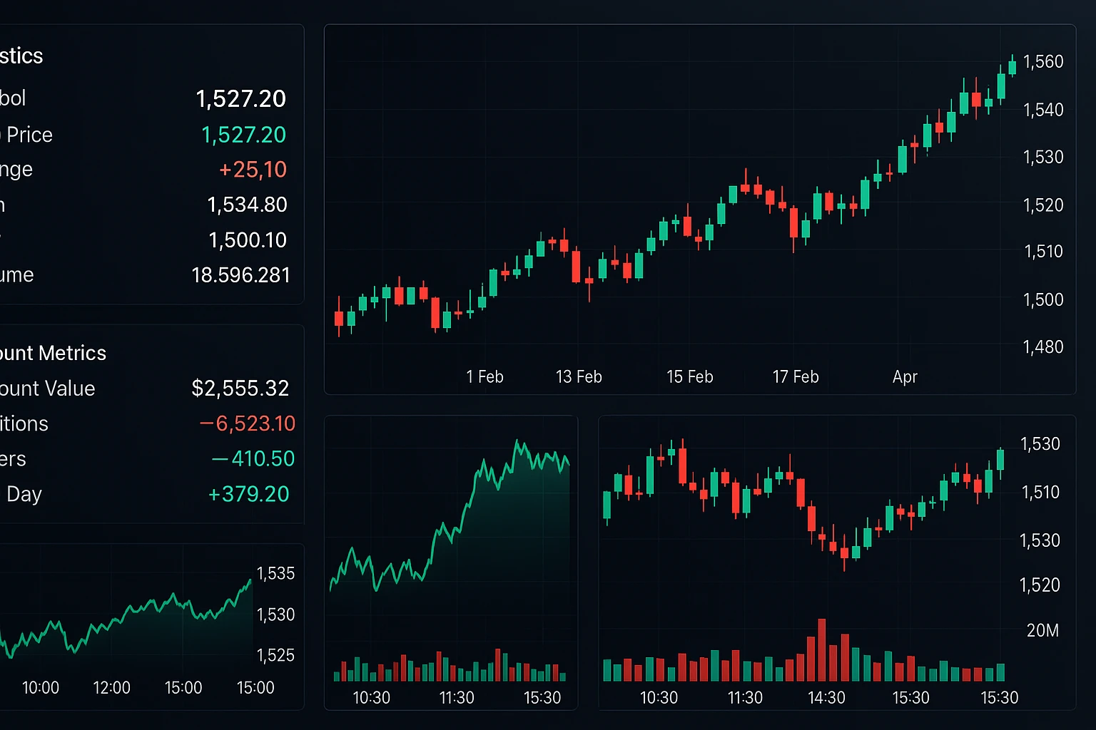Screen dimensions: 1096x730
Task: Click the 14:30 time label
Action: tap(826, 698)
